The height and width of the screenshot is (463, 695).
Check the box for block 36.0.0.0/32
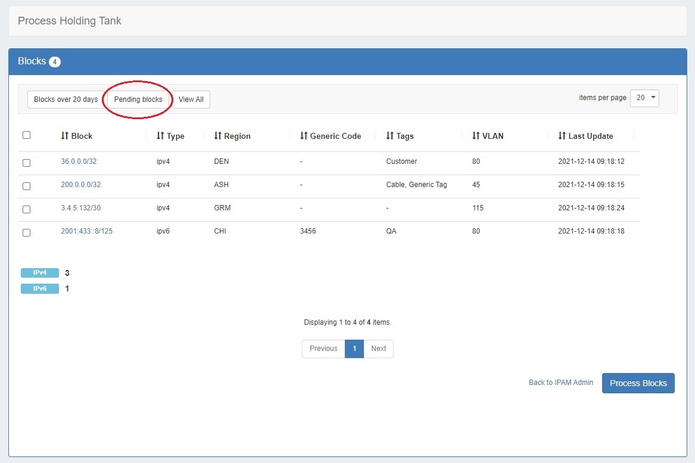[26, 163]
